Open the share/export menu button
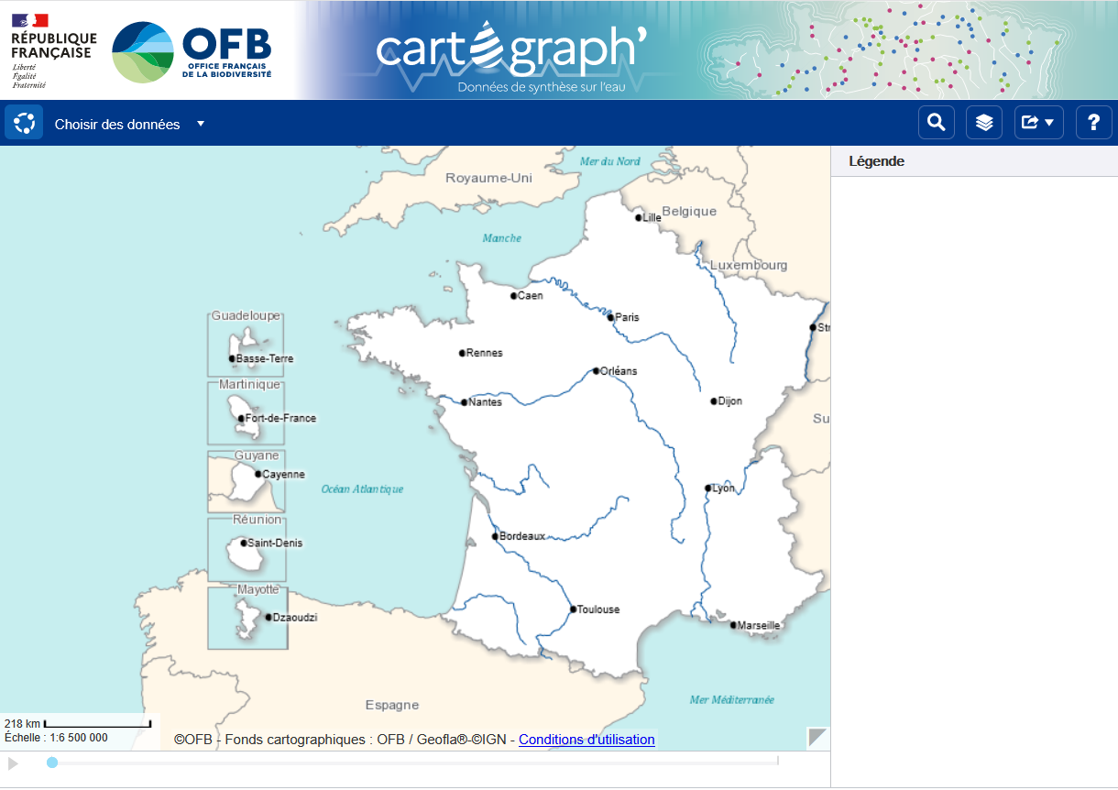Screen dimensions: 1118x790 [x=1038, y=123]
